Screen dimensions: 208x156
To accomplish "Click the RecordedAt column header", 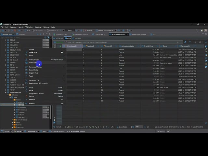I will (187, 46).
